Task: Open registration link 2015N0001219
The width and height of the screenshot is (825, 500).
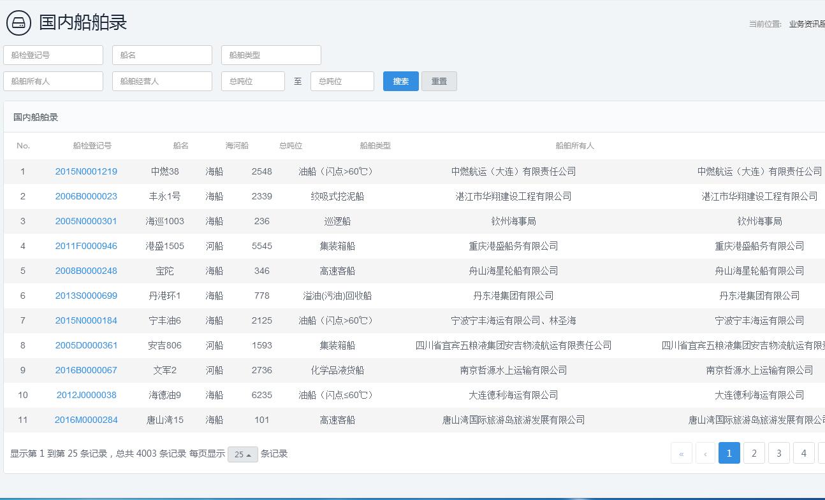Action: (x=86, y=171)
